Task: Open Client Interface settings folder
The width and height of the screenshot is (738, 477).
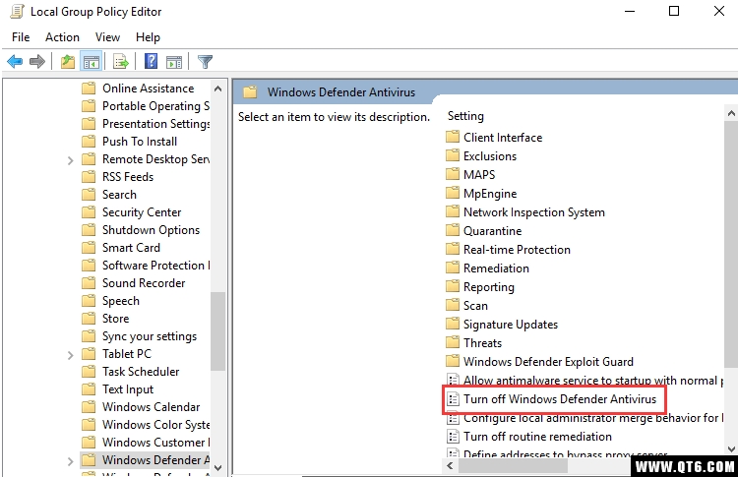Action: pos(494,138)
